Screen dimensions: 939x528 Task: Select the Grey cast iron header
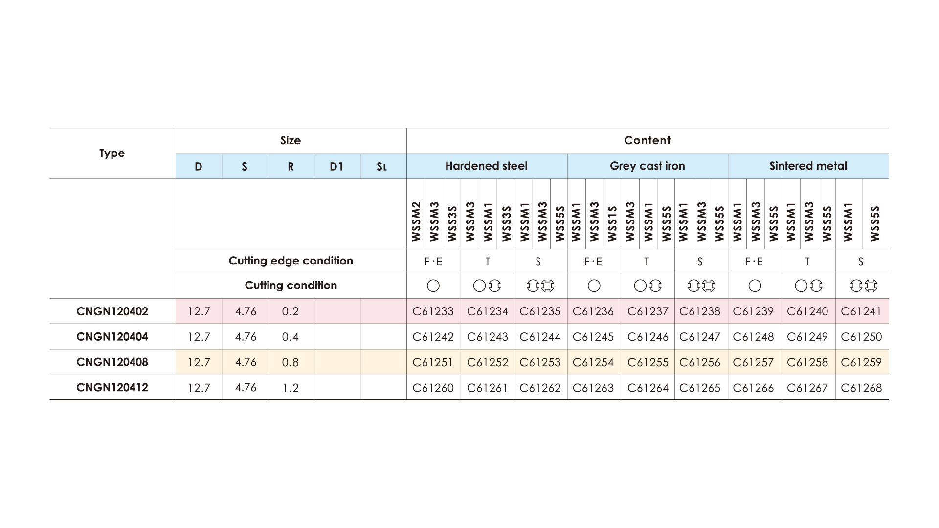click(x=647, y=166)
